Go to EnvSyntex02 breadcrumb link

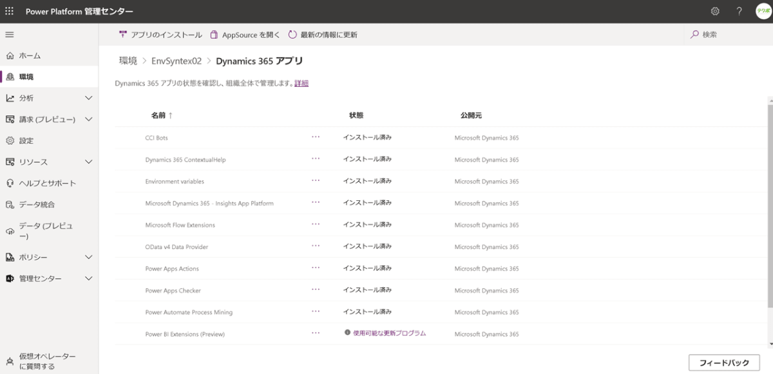177,61
